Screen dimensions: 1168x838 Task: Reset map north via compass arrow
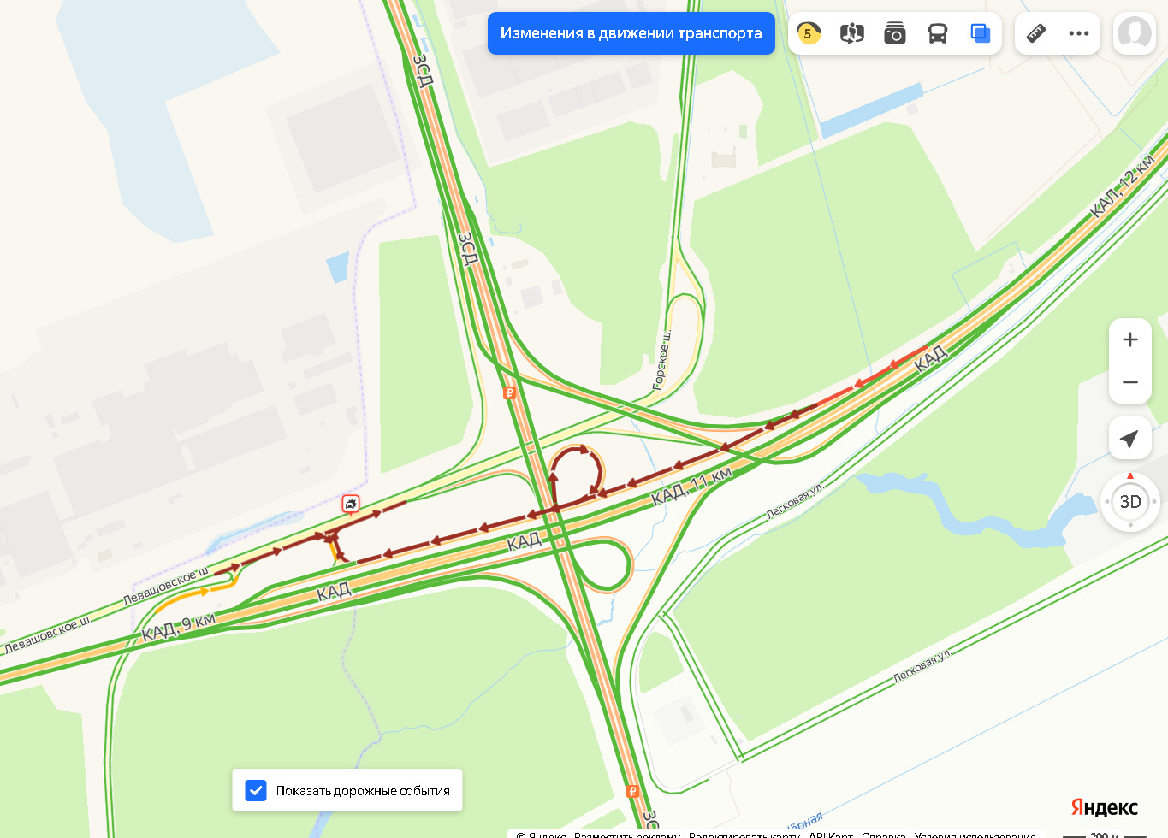coord(1130,475)
